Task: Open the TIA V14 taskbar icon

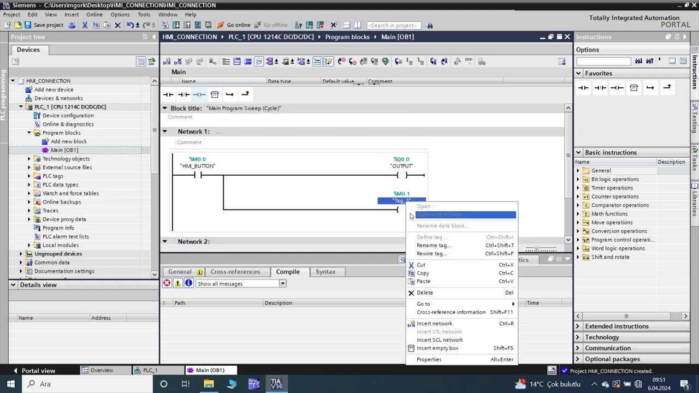Action: (x=276, y=384)
